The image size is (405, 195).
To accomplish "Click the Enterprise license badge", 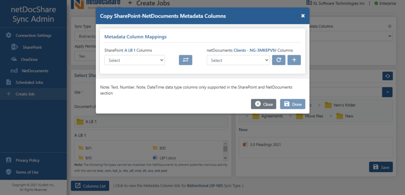I will (x=385, y=3).
